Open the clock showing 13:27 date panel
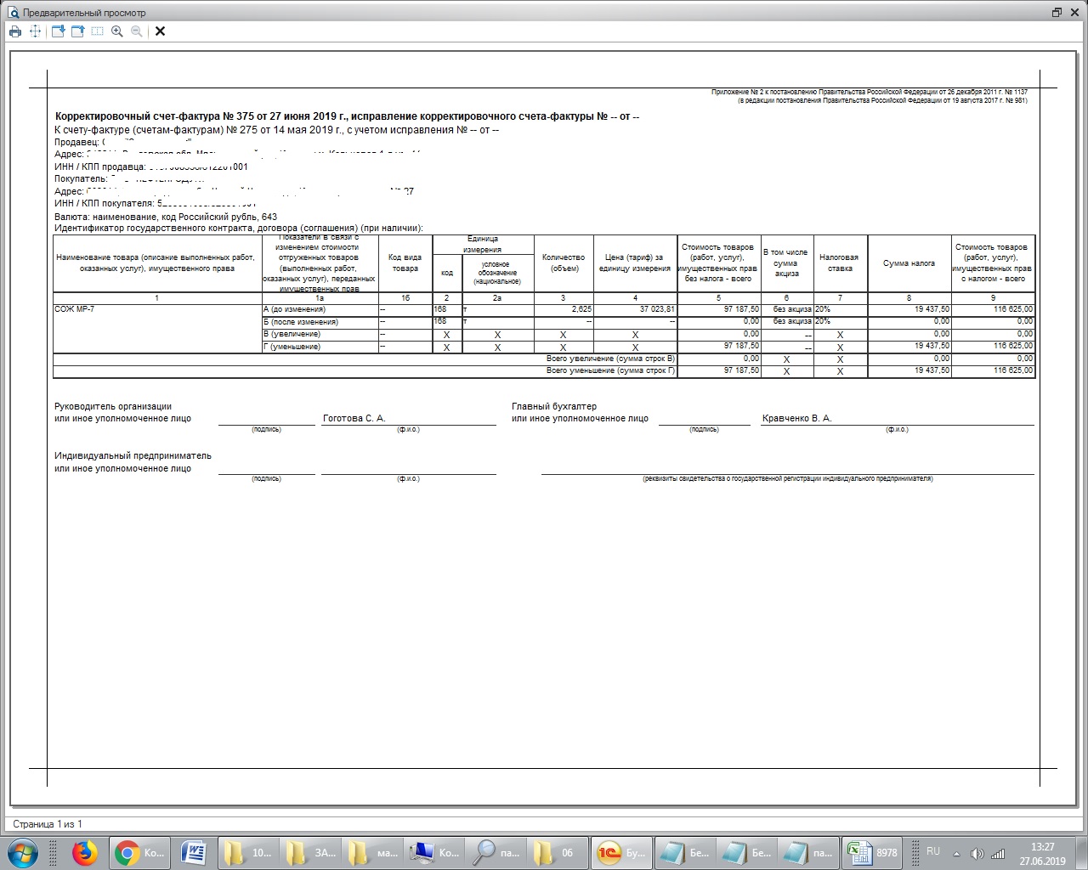This screenshot has width=1088, height=870. (x=1042, y=853)
